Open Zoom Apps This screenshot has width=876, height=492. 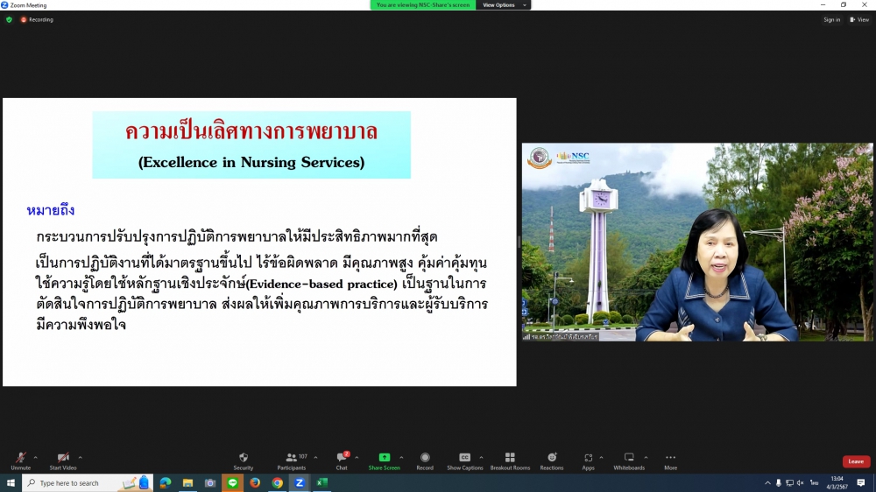[588, 459]
